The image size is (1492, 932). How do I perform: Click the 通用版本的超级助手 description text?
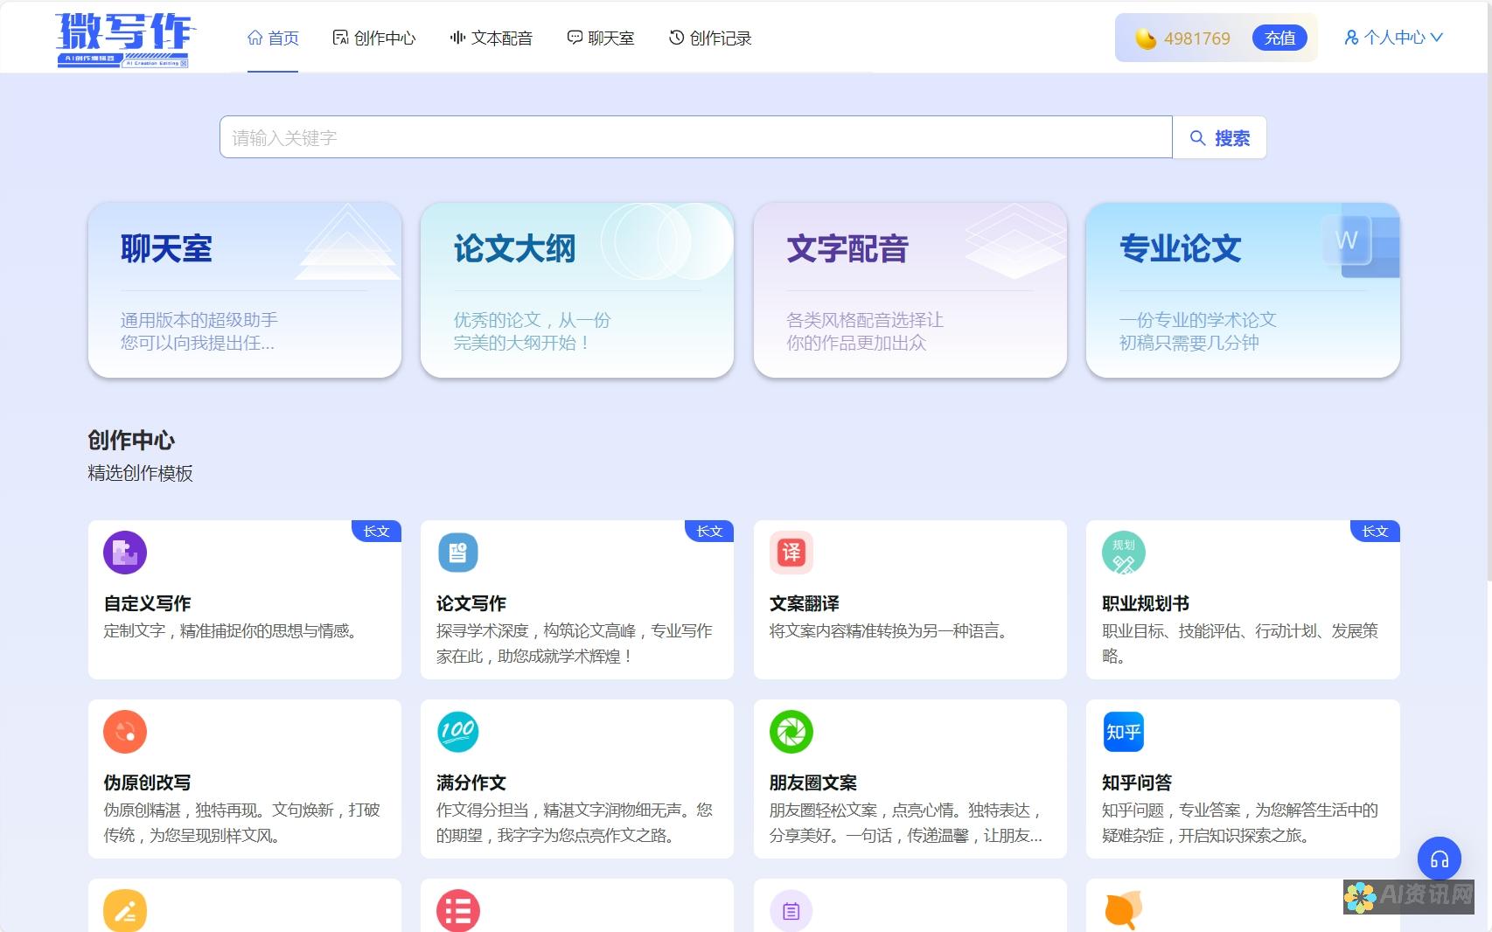199,320
